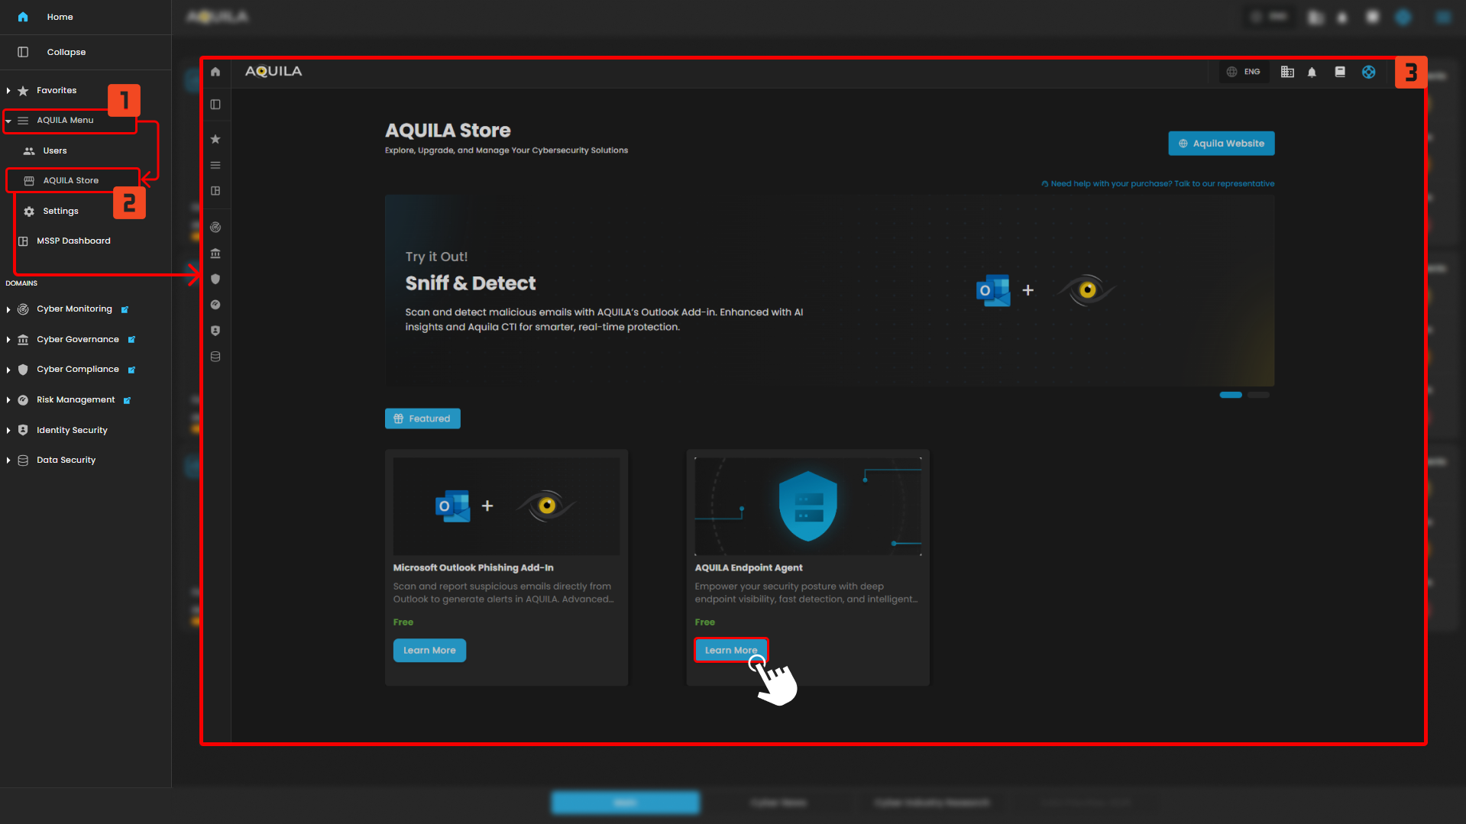
Task: Click the documentation book icon in top bar
Action: tap(1340, 72)
